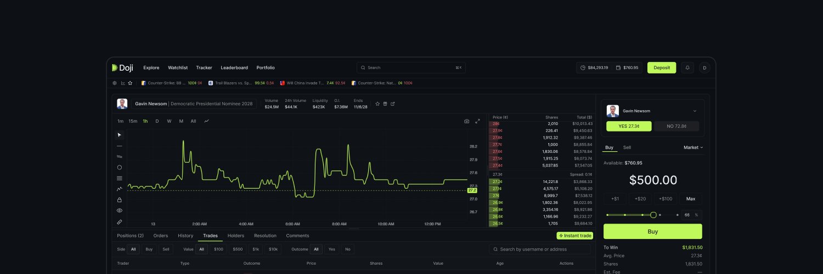Filter Value by $10k

[x=273, y=249]
